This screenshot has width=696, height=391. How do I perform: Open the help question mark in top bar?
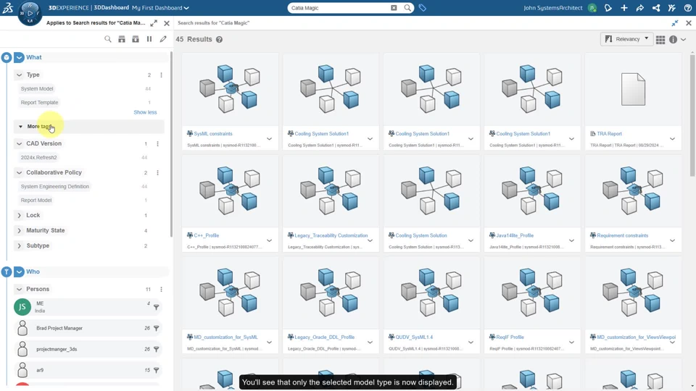pyautogui.click(x=687, y=7)
